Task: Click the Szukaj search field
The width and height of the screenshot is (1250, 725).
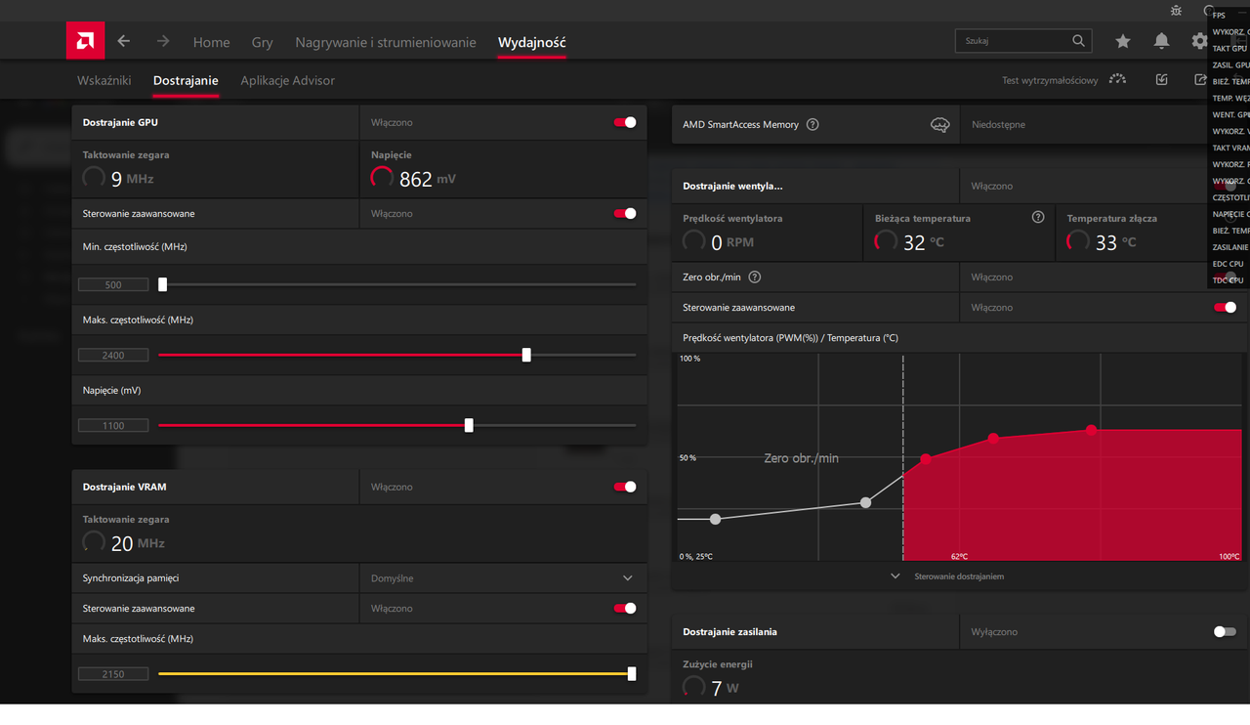Action: pos(1023,41)
